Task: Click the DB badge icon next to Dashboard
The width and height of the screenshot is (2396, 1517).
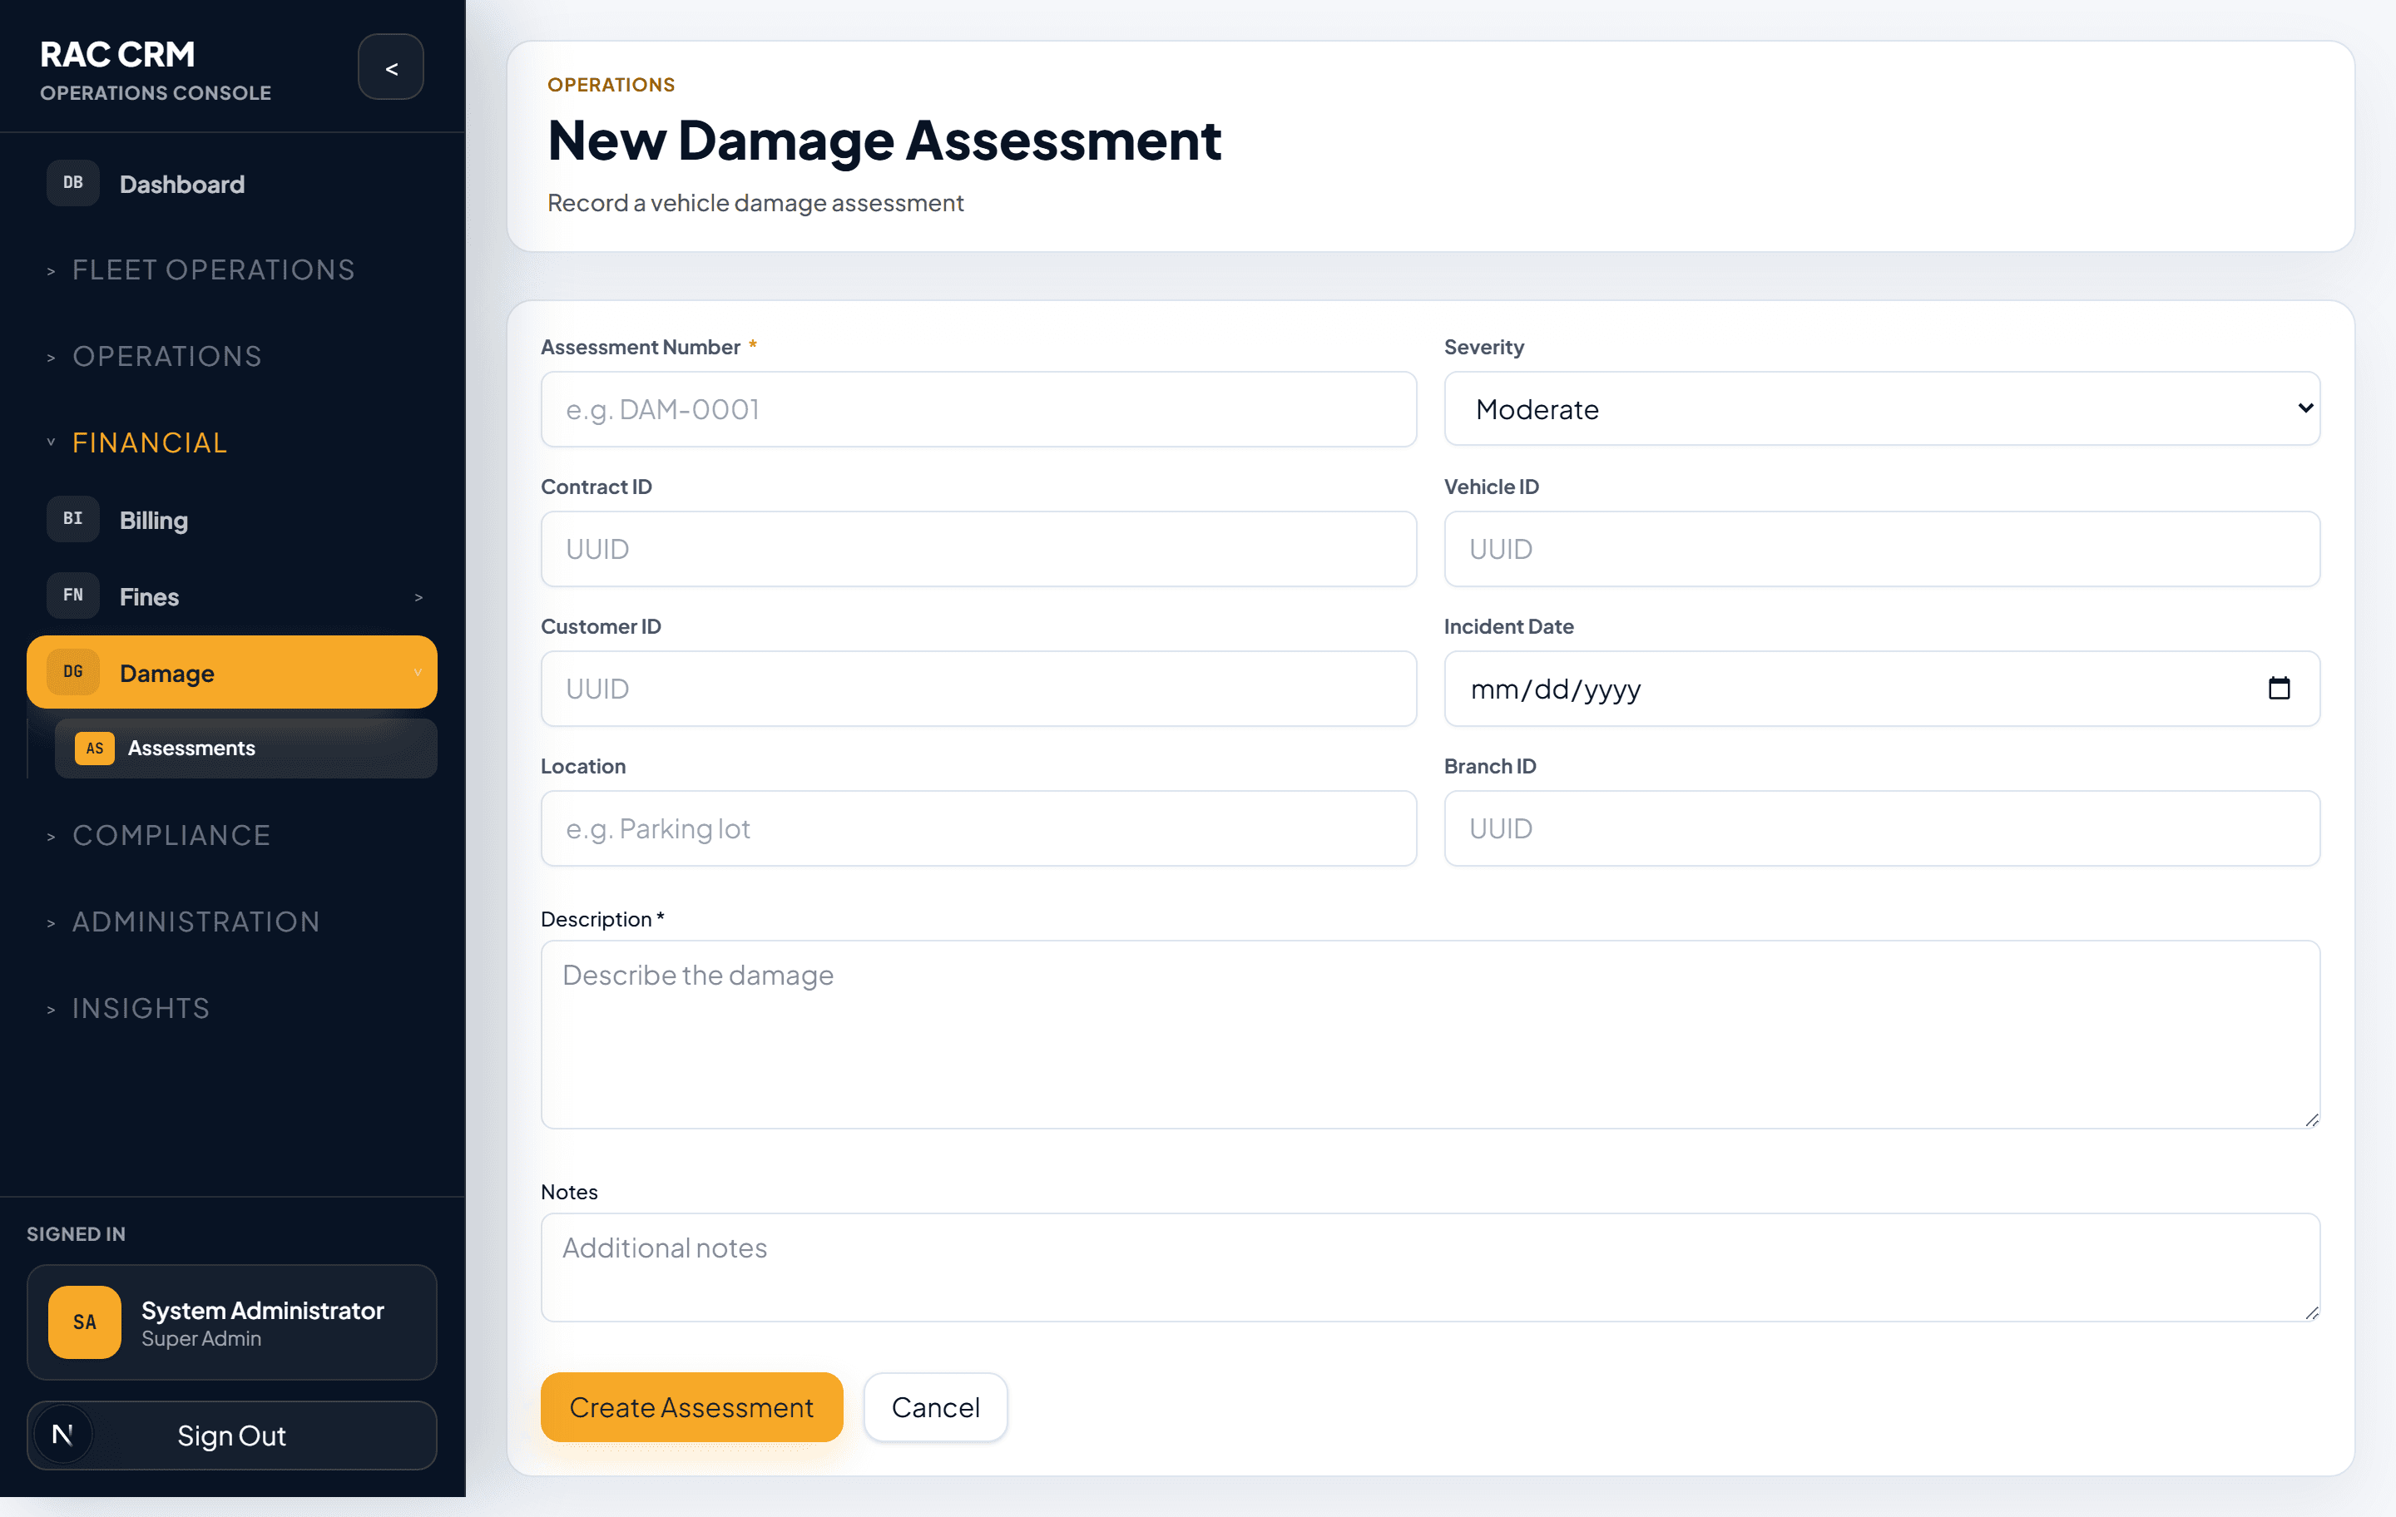Action: 72,183
